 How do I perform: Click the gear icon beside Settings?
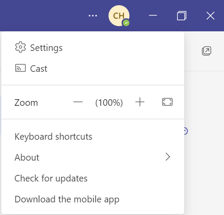20,47
